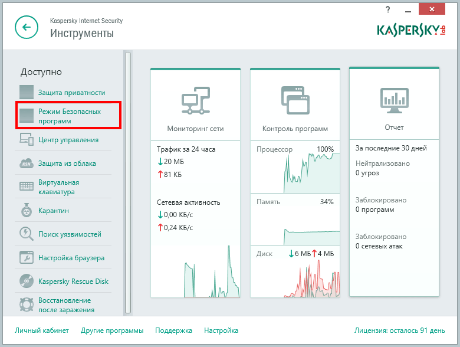Click 0 программ text
This screenshot has width=460, height=347.
(x=374, y=209)
